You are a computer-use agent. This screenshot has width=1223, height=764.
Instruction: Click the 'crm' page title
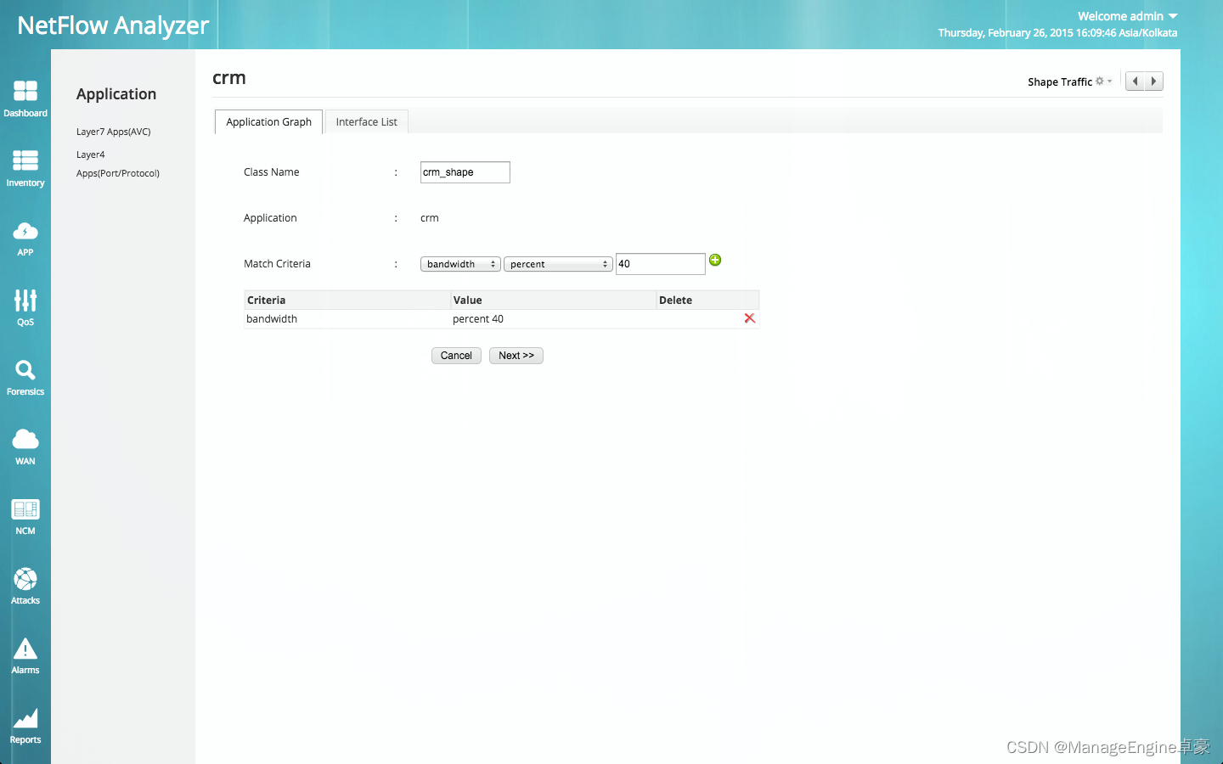point(229,78)
